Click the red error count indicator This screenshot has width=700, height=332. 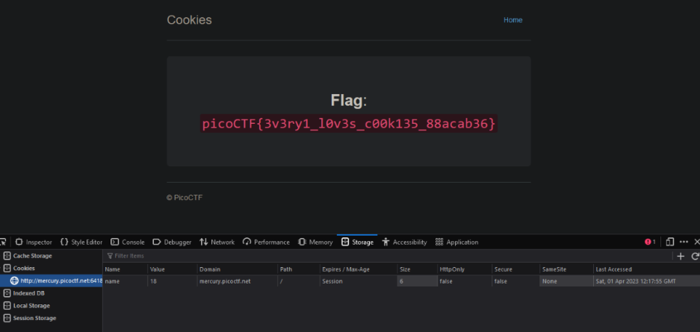[x=649, y=242]
